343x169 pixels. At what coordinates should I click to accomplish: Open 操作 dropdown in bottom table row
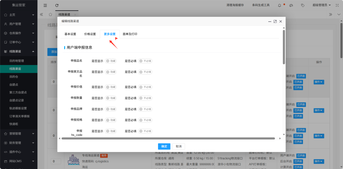point(319,161)
